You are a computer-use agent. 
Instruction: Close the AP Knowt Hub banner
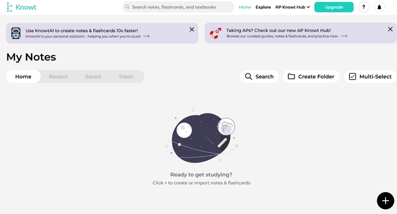[391, 30]
